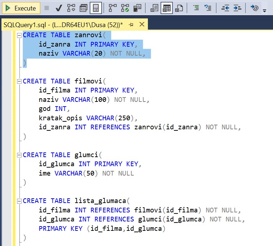Screen dimensions: 273x246
Task: Toggle Include Actual Execution Plan
Action: tap(113, 8)
